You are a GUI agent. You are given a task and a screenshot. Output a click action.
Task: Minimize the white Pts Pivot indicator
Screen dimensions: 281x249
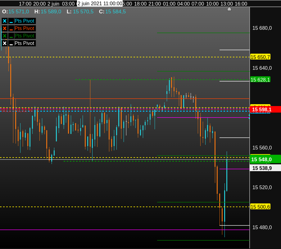tap(11, 43)
